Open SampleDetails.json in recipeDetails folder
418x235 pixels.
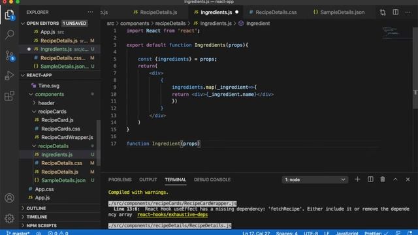click(x=63, y=180)
